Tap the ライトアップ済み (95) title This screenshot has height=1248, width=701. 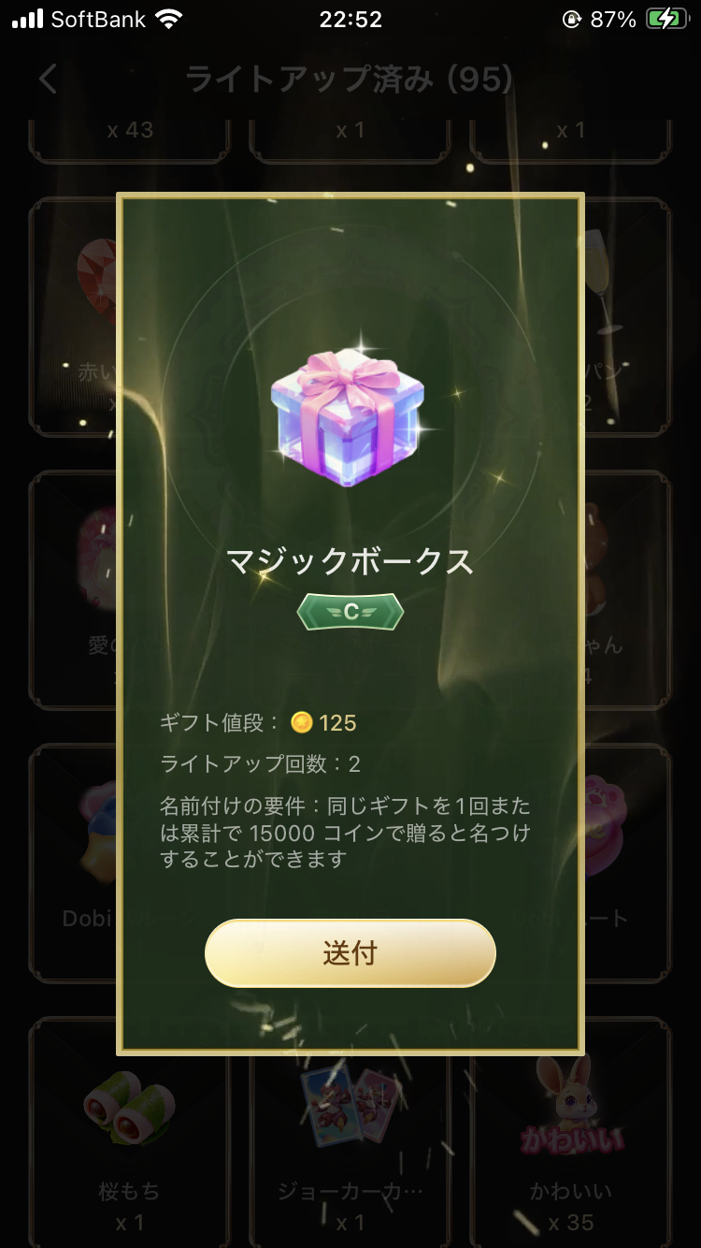coord(350,80)
